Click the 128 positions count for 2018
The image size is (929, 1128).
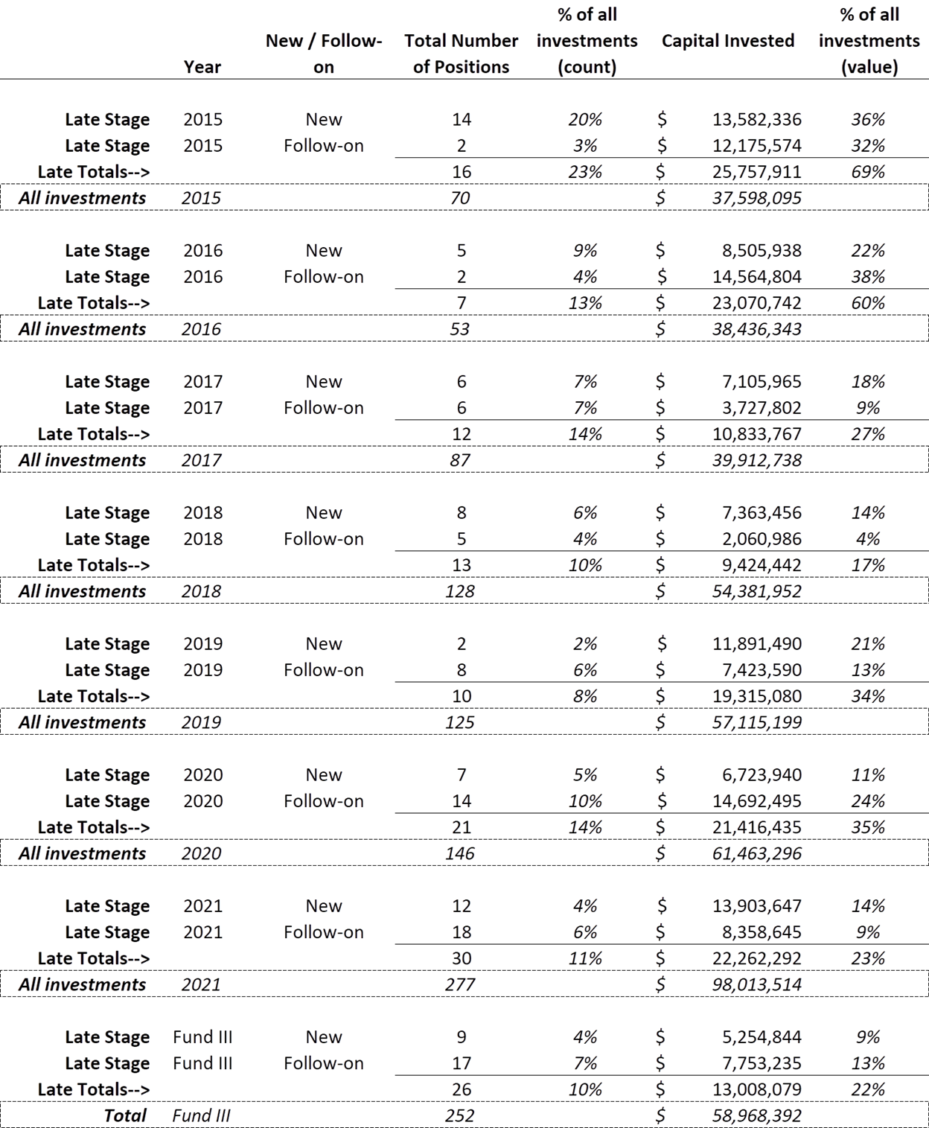461,591
